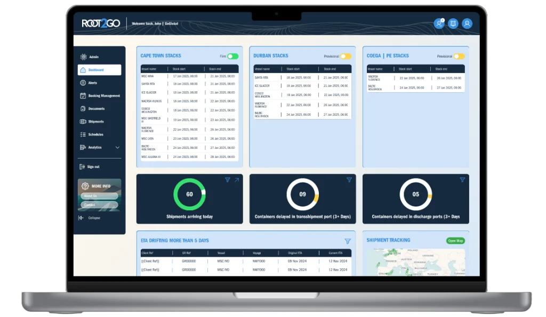
Task: Click the 'DURBAN STACKS' panel title
Action: 271,56
